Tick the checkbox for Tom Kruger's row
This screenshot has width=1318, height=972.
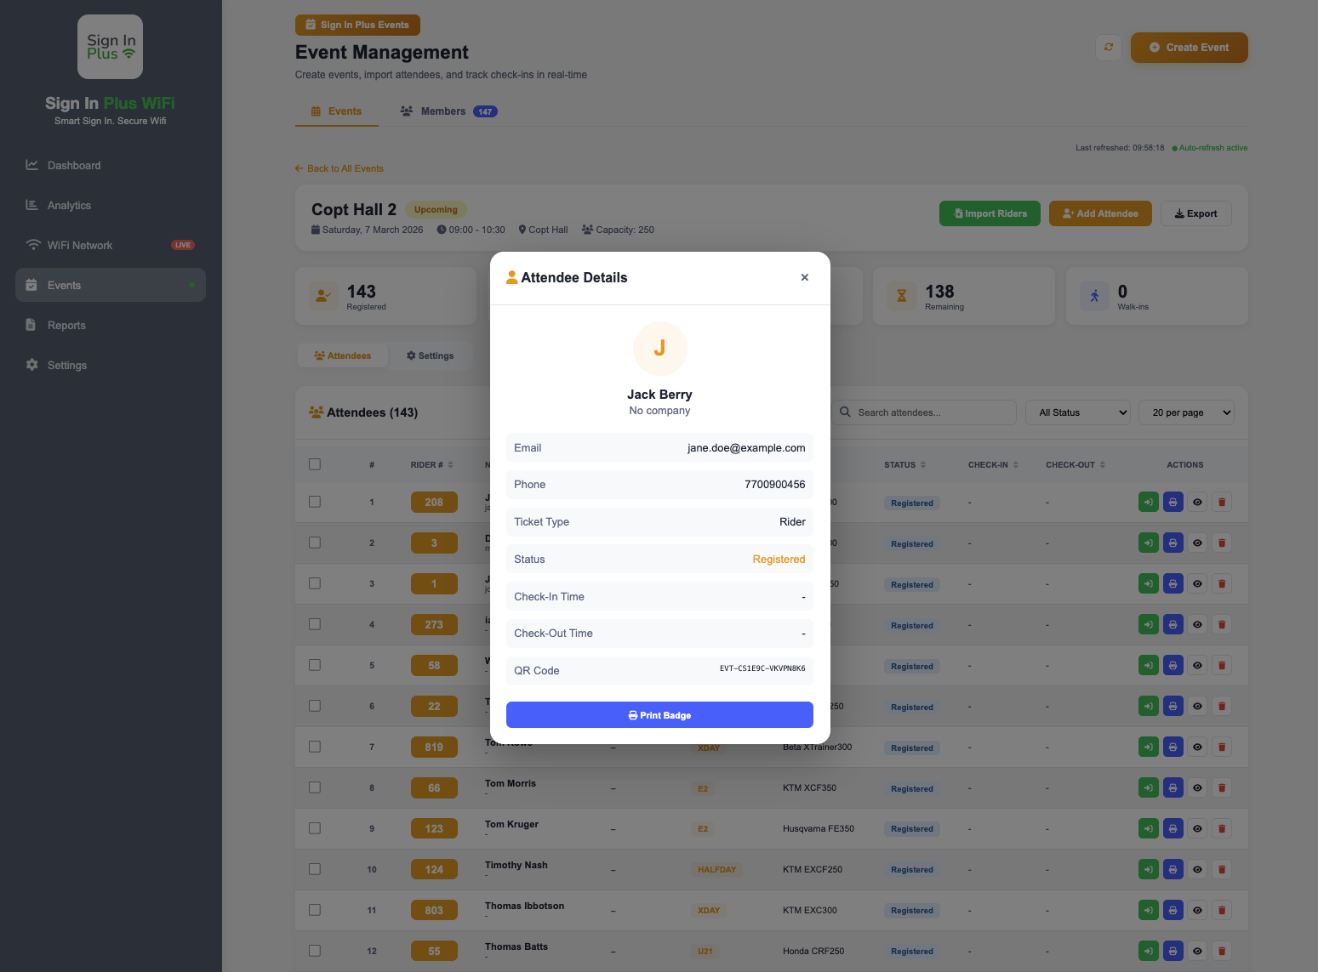[315, 828]
